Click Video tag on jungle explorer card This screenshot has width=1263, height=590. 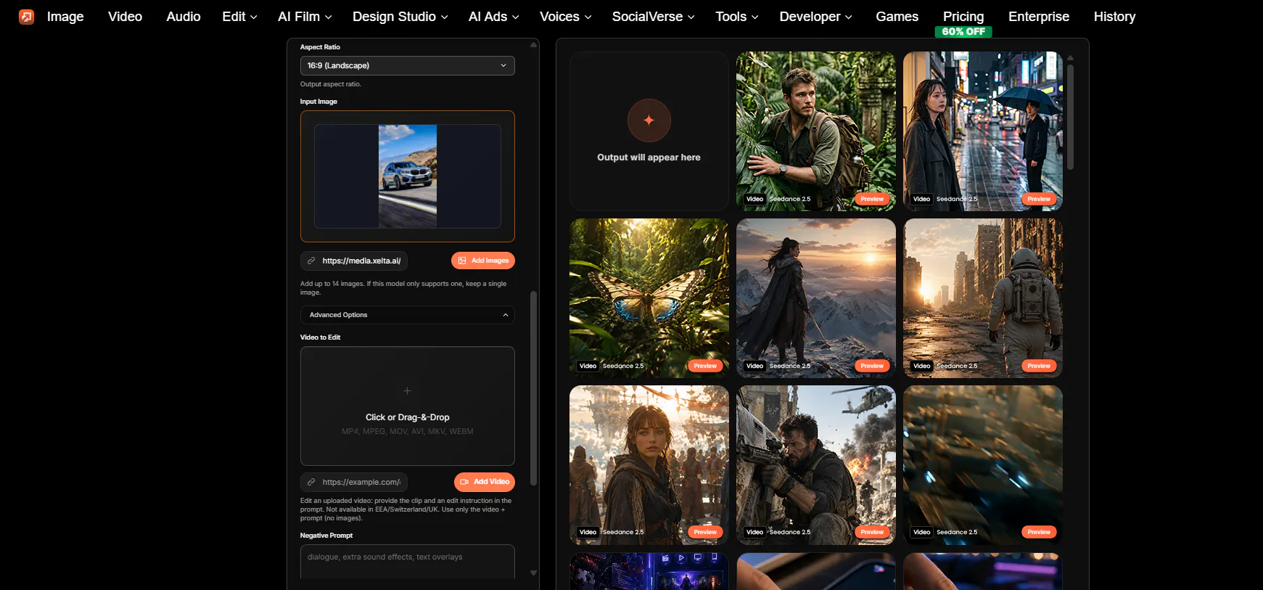[x=754, y=199]
